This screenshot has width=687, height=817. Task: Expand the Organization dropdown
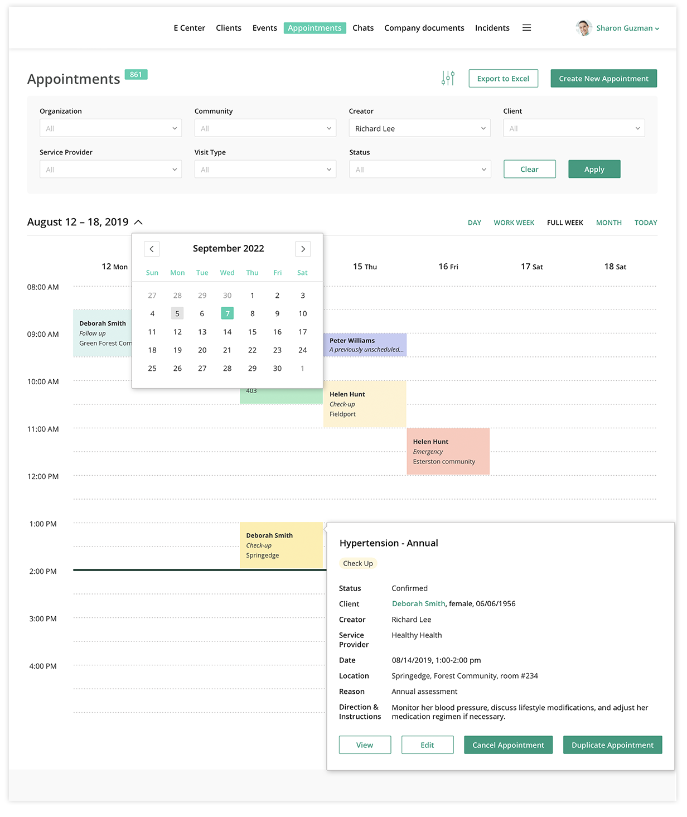click(110, 128)
